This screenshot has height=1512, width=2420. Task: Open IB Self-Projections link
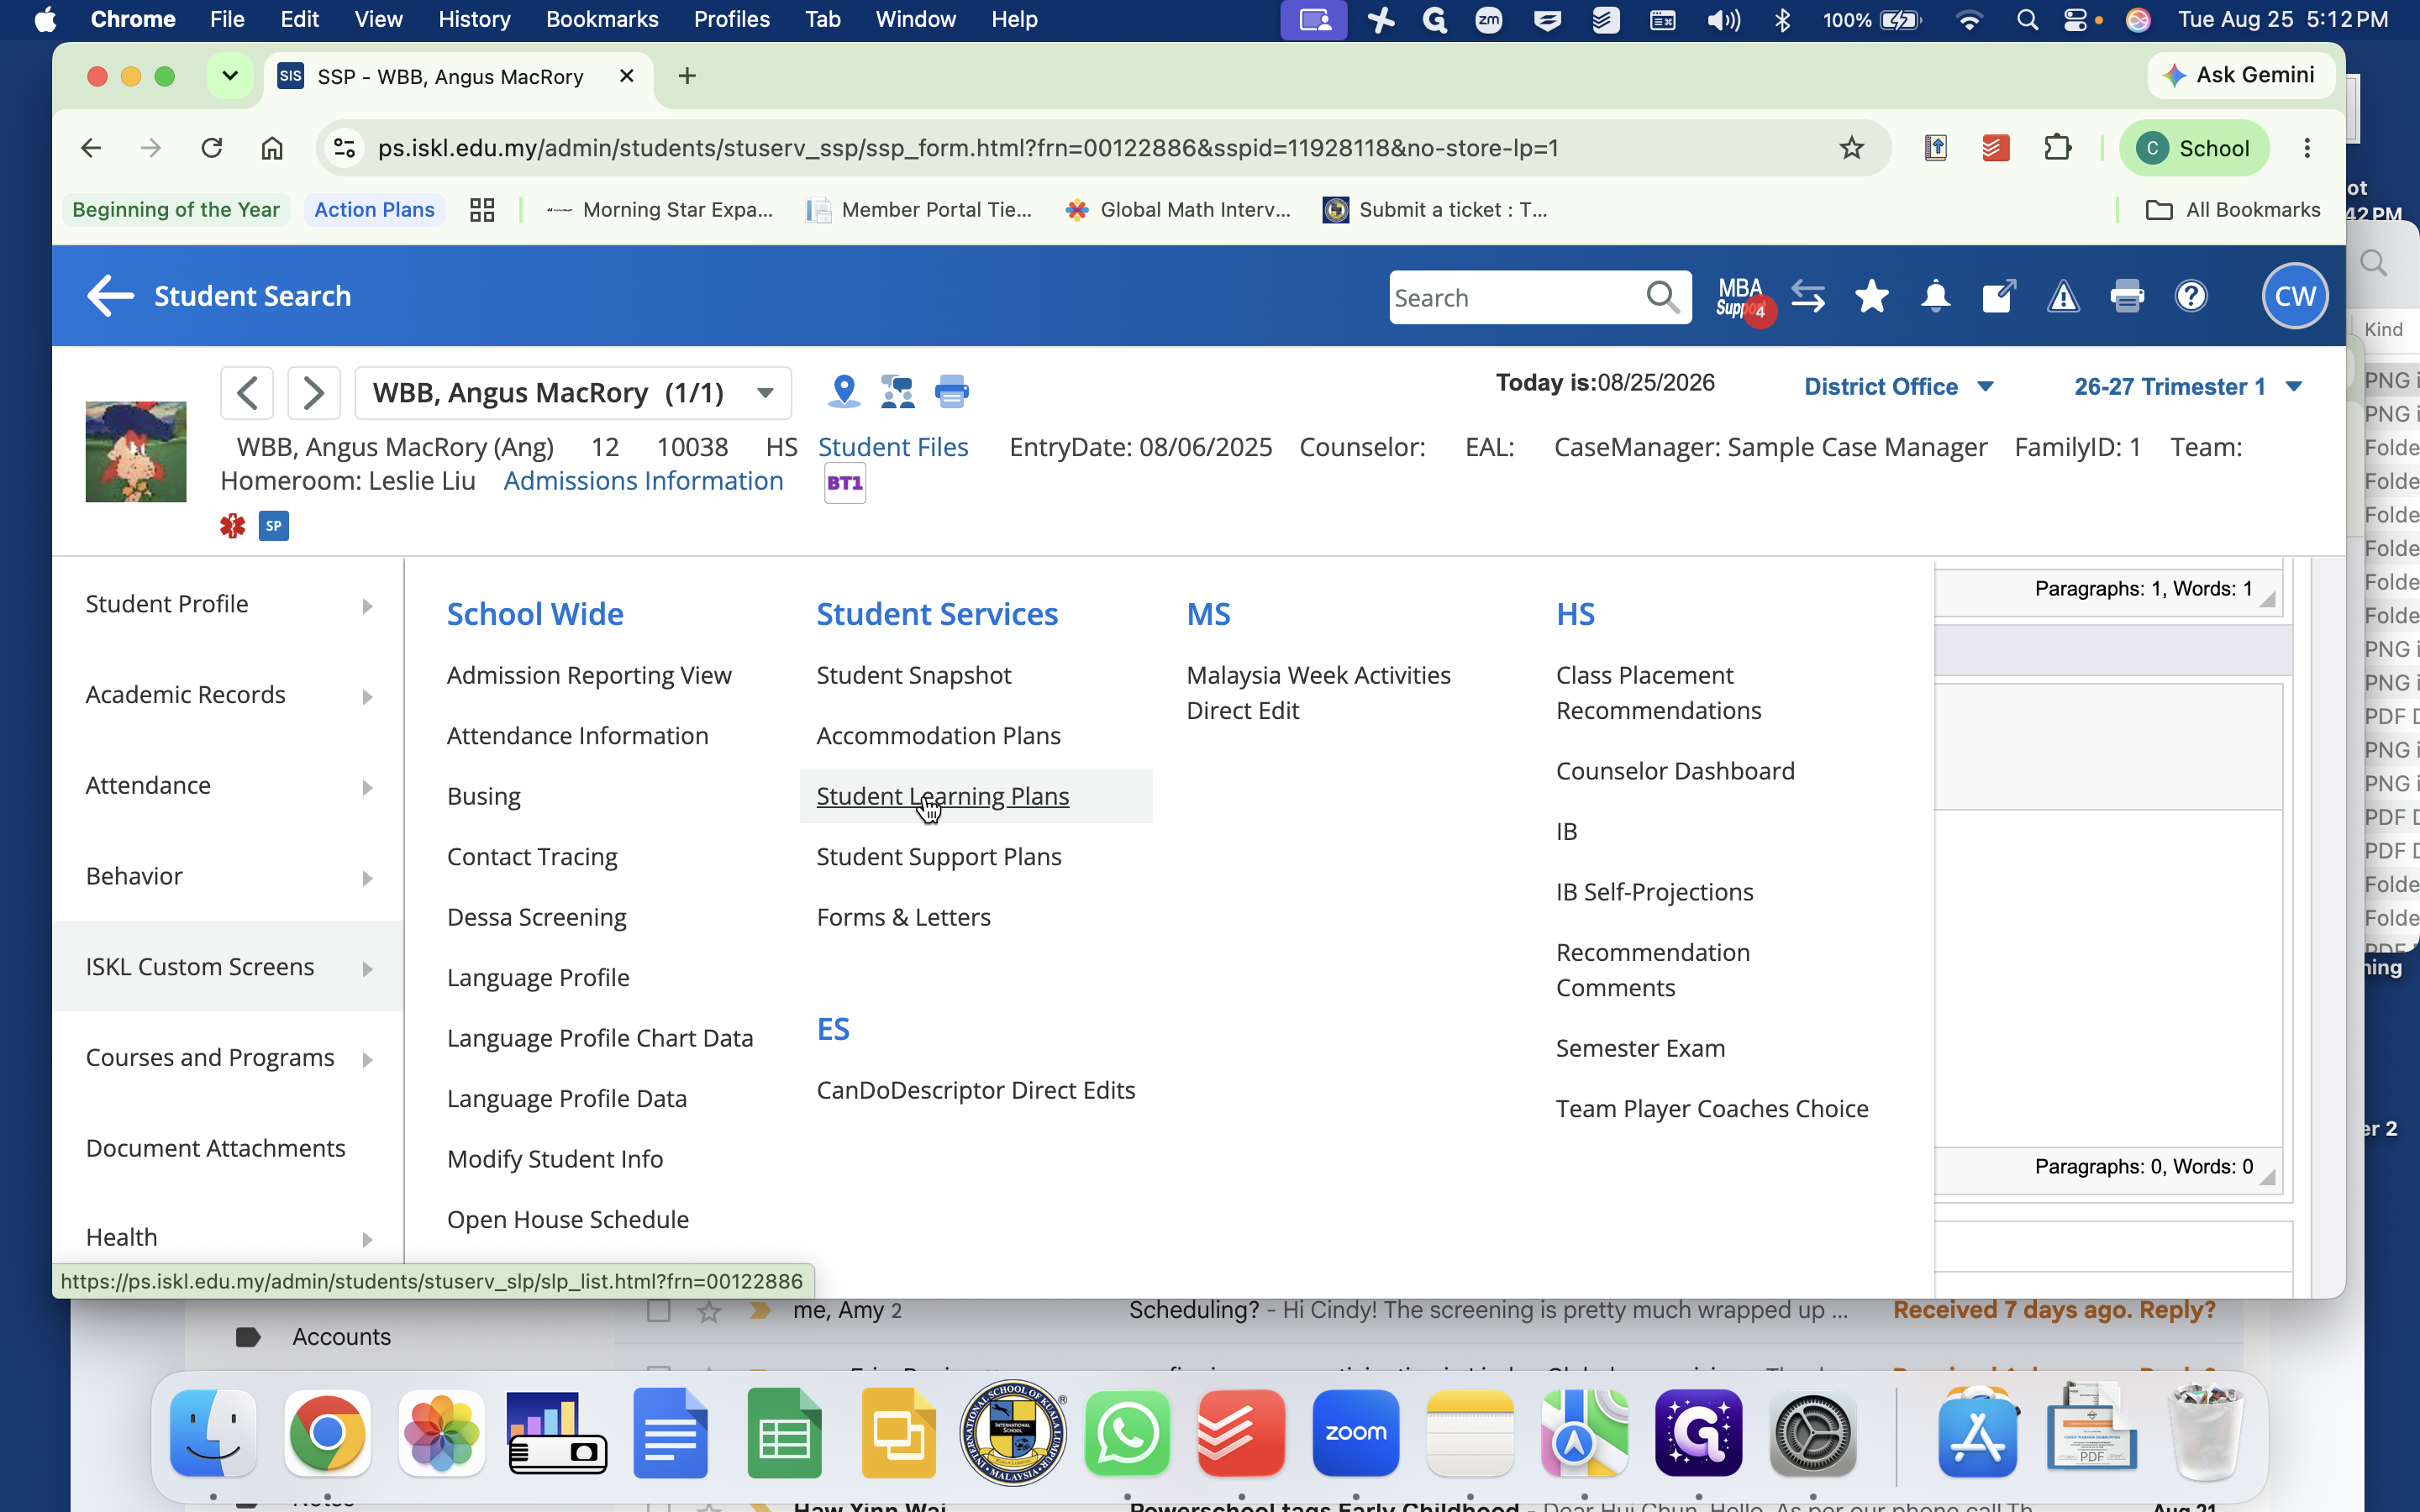tap(1654, 892)
